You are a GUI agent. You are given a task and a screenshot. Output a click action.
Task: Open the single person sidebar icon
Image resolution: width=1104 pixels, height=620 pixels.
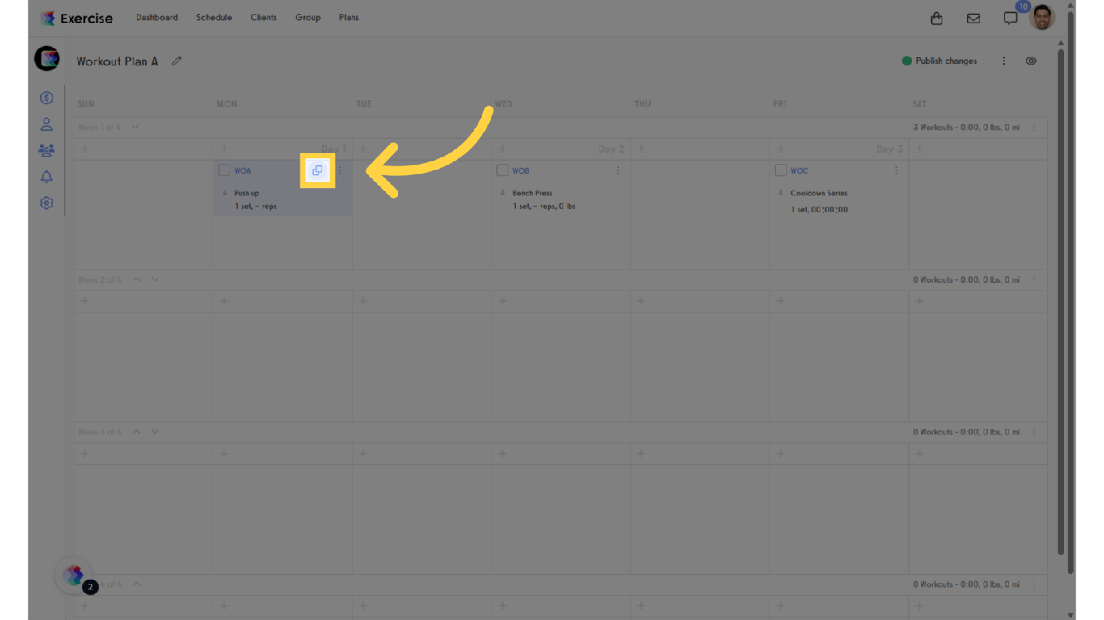click(x=47, y=124)
